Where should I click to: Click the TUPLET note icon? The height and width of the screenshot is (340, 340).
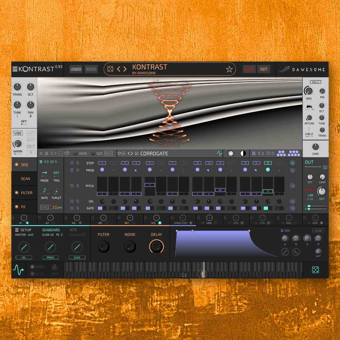tap(56, 190)
